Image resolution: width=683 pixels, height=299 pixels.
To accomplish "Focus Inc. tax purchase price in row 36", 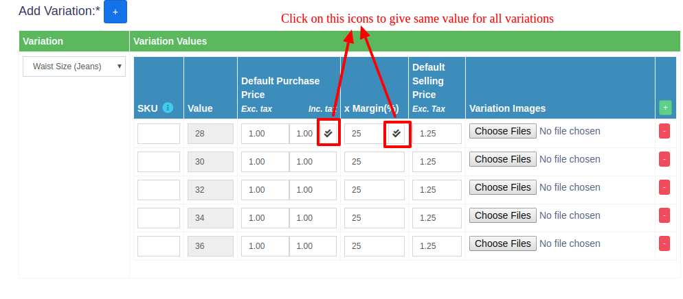I will coord(313,246).
